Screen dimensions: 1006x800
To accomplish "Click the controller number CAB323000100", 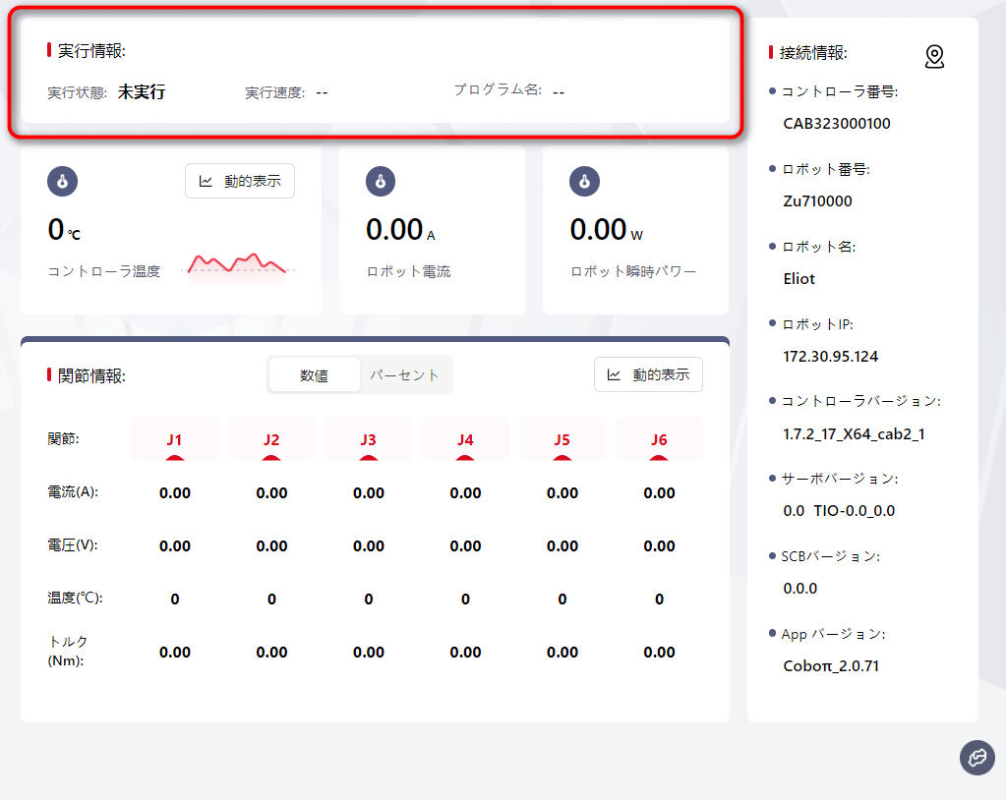I will coord(837,124).
